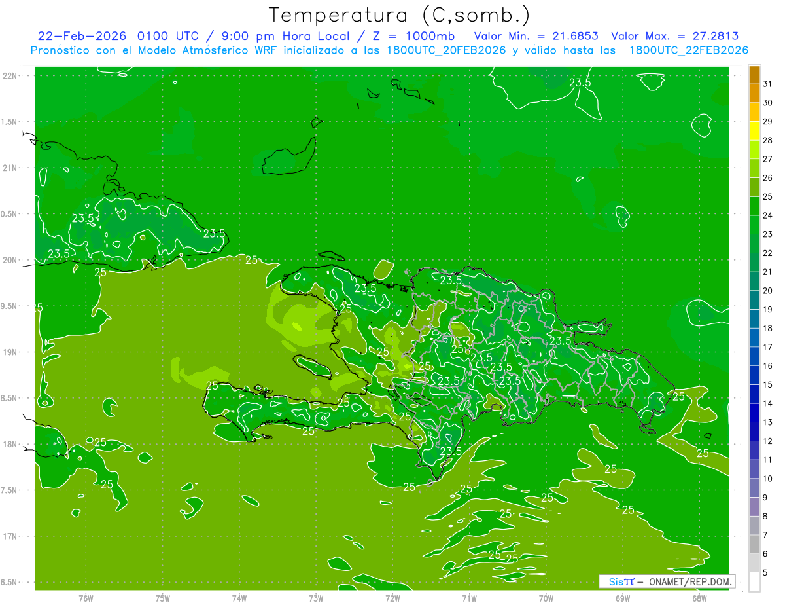Click colorbar segment between 30 and 31
Screen dimensions: 785x607
(754, 93)
